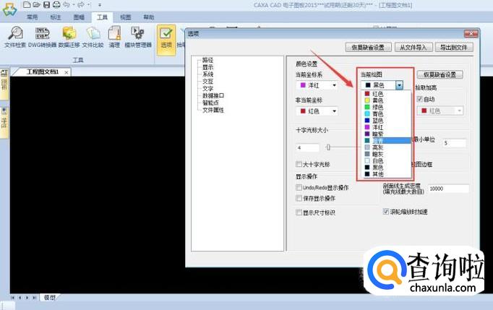
Task: Choose 黄色 in the open color list
Action: 387,100
